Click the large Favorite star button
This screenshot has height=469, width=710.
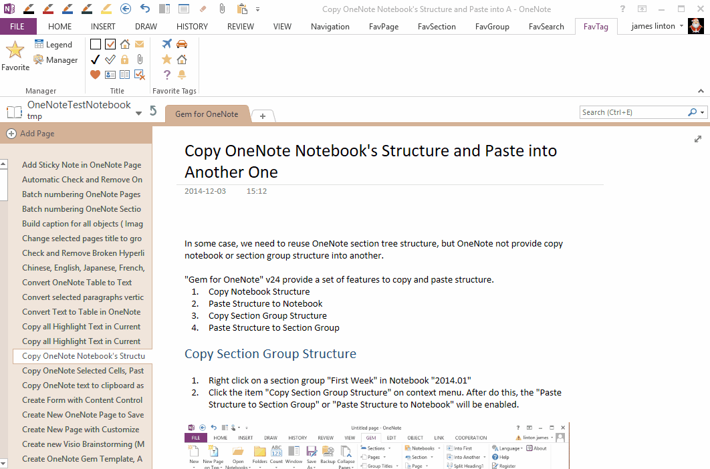15,55
